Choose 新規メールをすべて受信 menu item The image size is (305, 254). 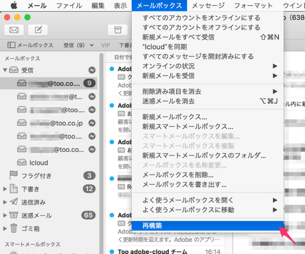click(178, 37)
